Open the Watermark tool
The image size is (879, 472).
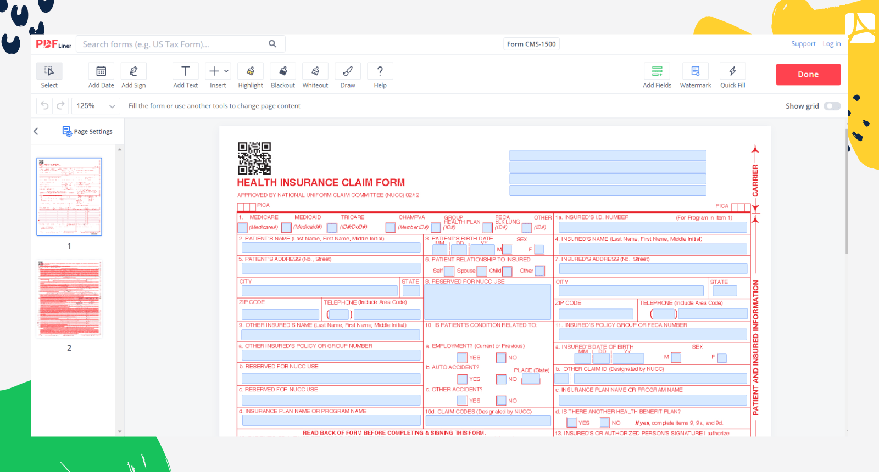pos(696,71)
